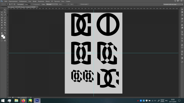
Task: Select the Hand tool
Action: click(x=2, y=33)
